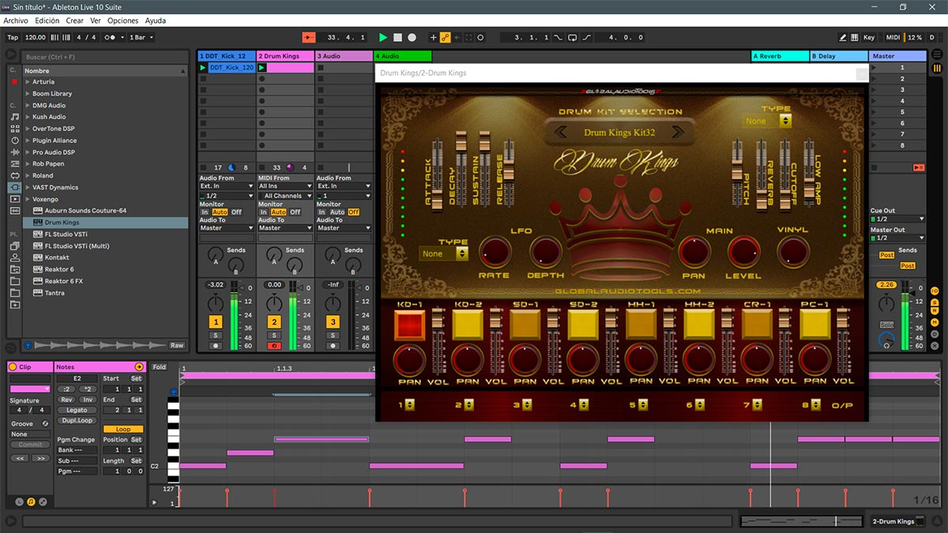The image size is (948, 533).
Task: Open the Edición menu
Action: (47, 21)
